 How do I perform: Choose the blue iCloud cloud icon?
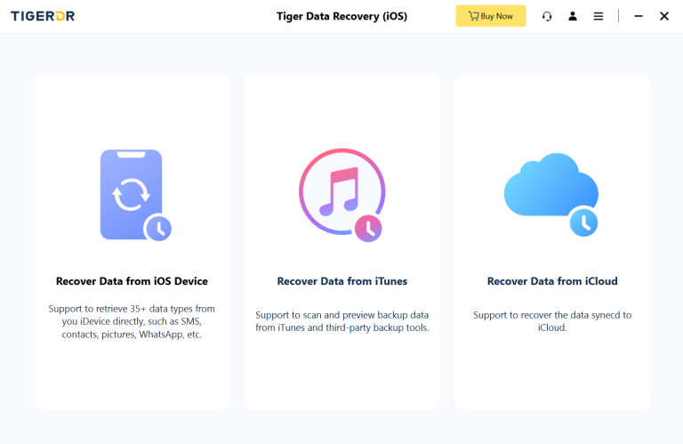[x=549, y=185]
